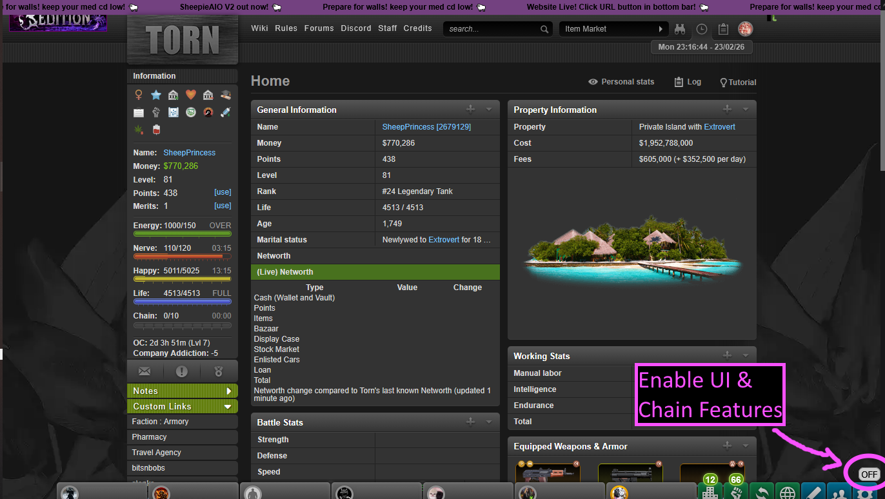Open events via the clock icon
Viewport: 885px width, 499px height.
[701, 29]
